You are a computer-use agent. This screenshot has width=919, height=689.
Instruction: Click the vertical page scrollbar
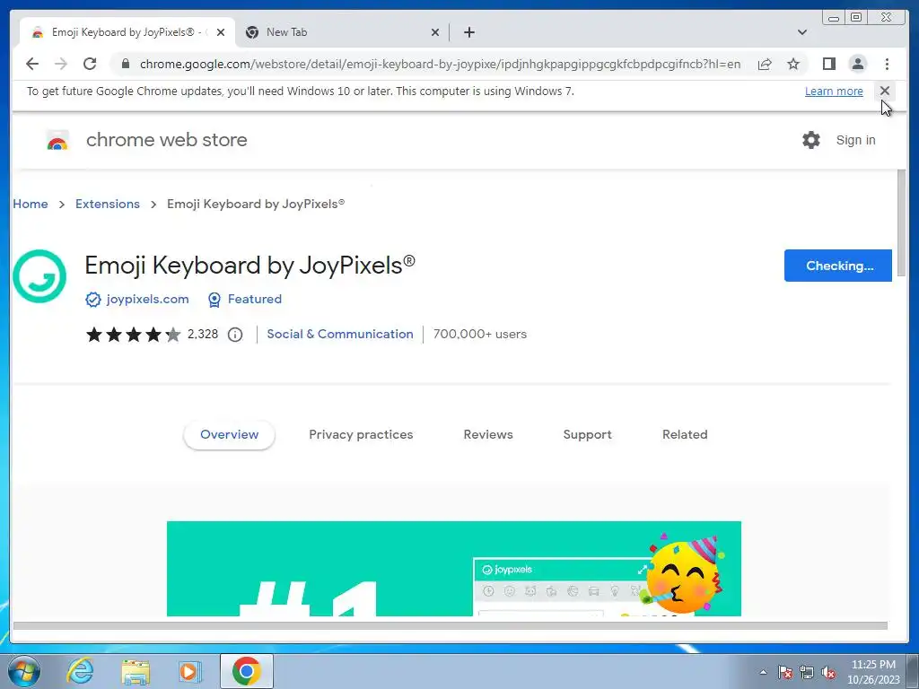point(901,222)
